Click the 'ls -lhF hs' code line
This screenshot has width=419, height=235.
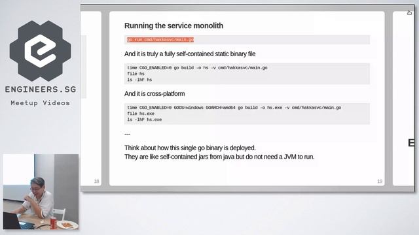point(139,80)
